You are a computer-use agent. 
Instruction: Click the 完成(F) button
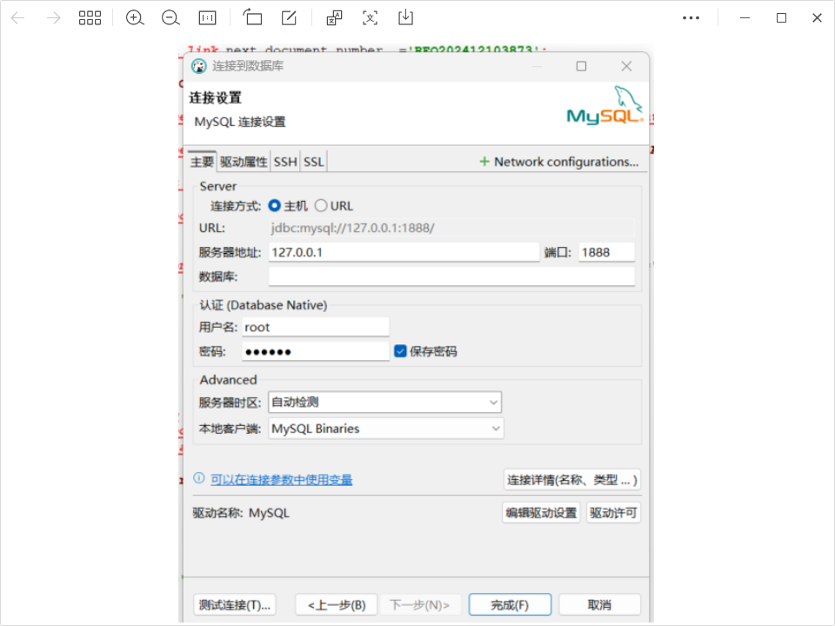(510, 605)
